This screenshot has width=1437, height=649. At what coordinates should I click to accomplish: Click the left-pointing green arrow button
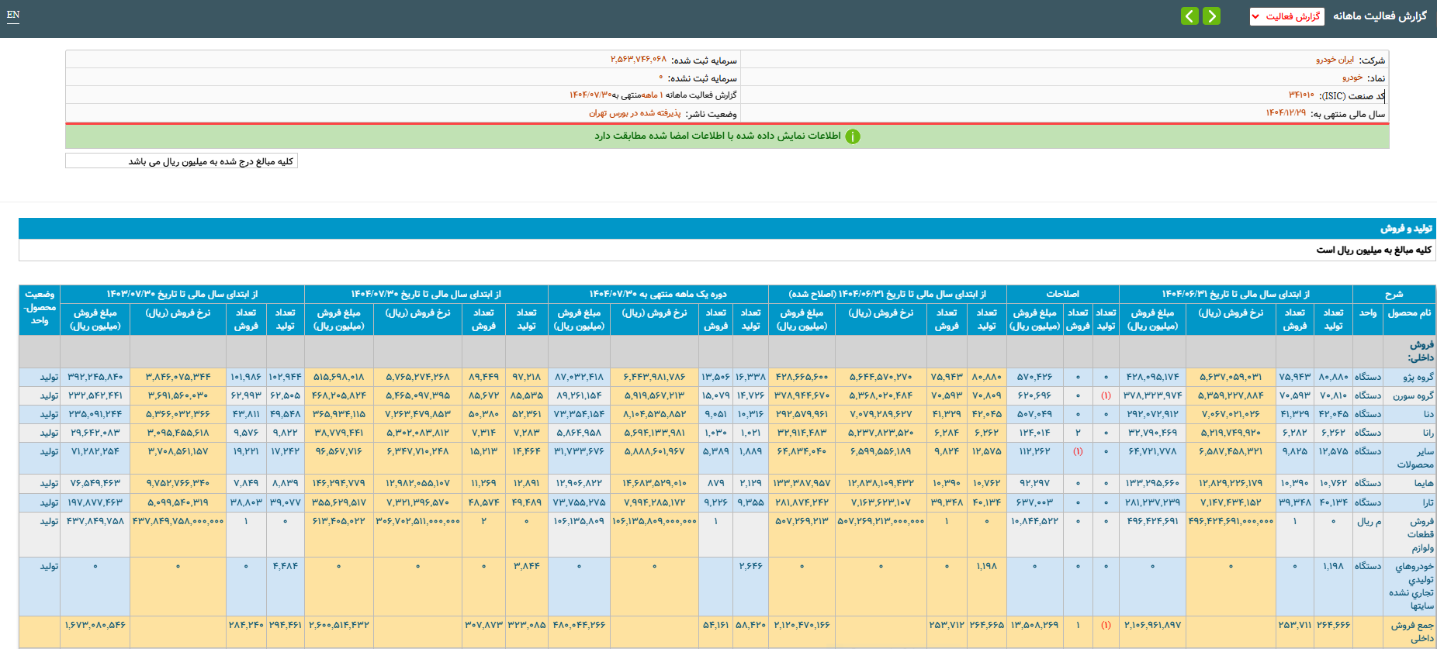click(1189, 16)
